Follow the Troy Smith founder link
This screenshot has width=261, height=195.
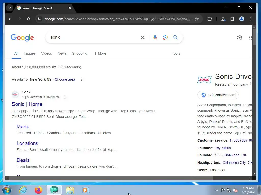[x=222, y=148]
